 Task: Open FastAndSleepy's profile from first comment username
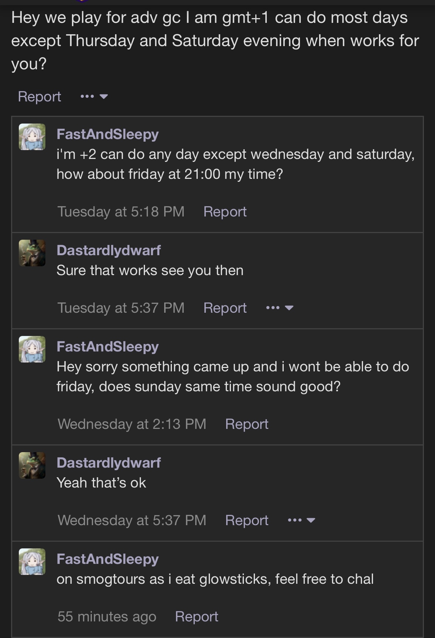[x=107, y=134]
